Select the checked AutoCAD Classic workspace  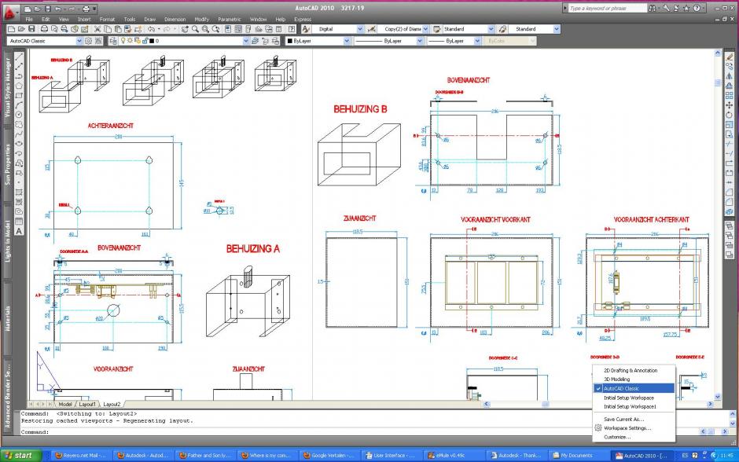[x=634, y=388]
